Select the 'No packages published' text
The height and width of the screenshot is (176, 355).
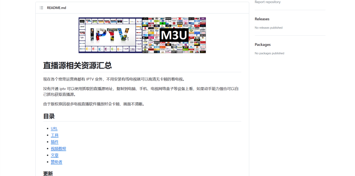[x=269, y=53]
